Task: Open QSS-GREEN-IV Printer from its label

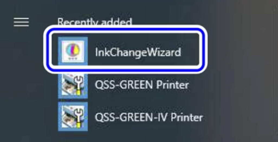Action: pyautogui.click(x=149, y=117)
